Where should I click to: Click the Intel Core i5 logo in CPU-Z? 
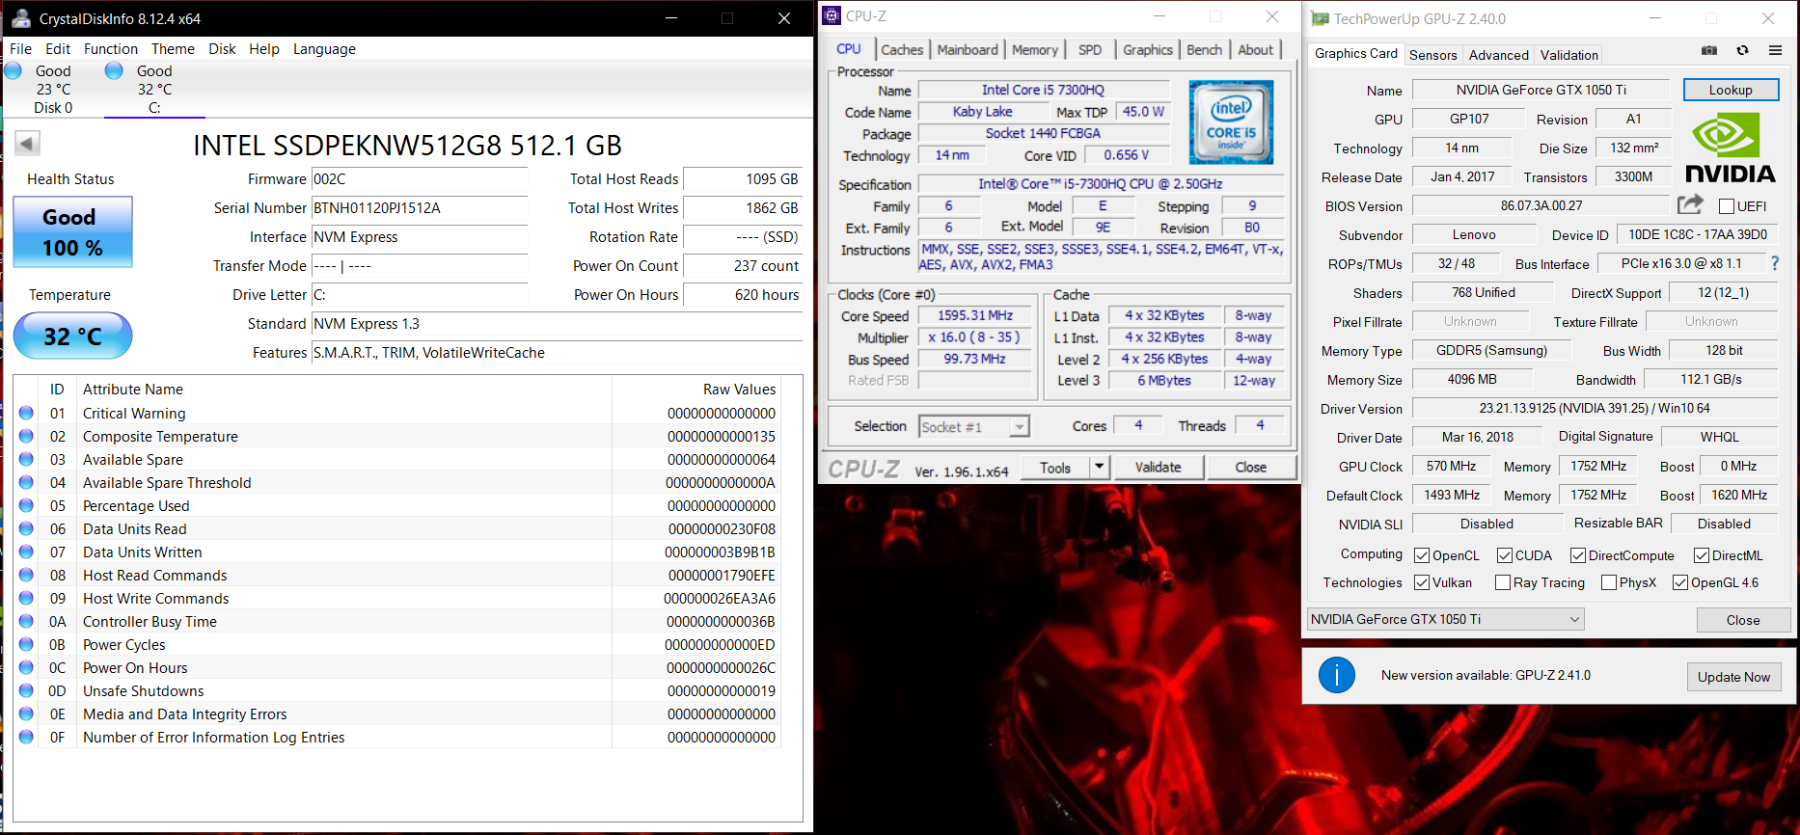pyautogui.click(x=1231, y=122)
